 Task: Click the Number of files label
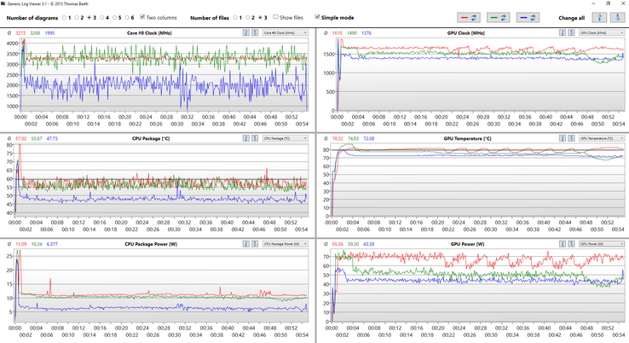pos(210,18)
